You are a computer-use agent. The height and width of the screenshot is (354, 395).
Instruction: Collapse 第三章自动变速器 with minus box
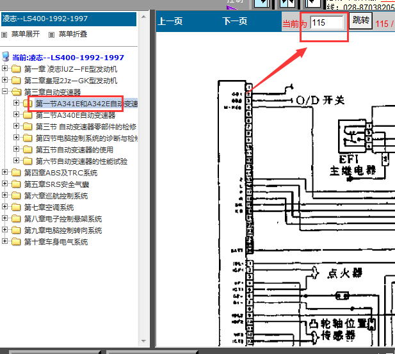pos(4,91)
